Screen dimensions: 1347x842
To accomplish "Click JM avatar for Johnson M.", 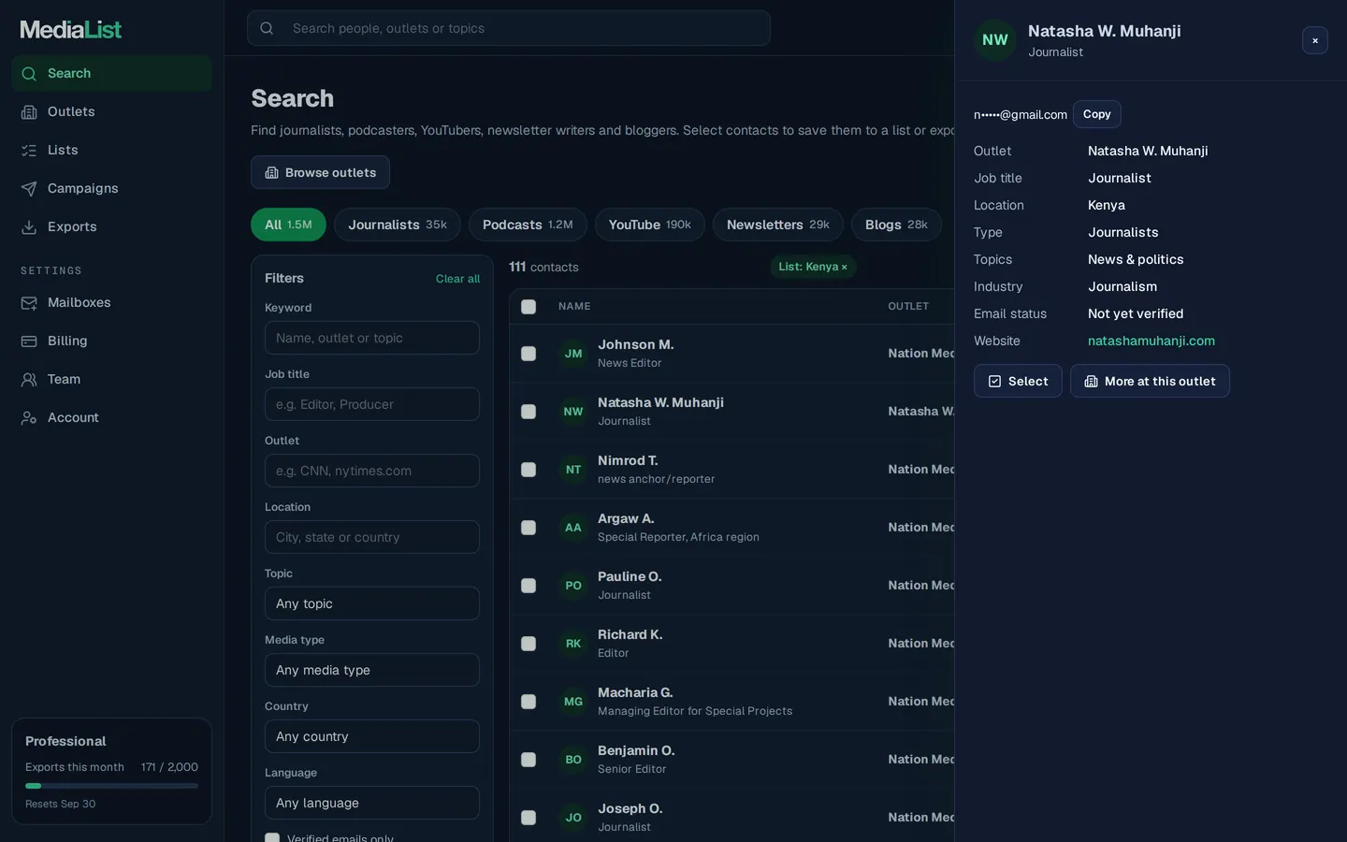I will [x=573, y=354].
